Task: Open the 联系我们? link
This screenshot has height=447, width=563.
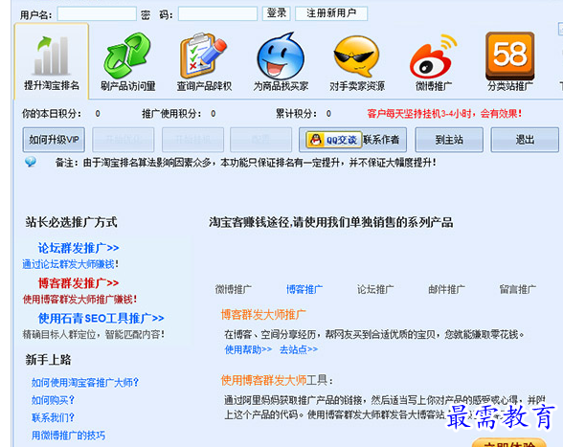Action: pyautogui.click(x=53, y=417)
